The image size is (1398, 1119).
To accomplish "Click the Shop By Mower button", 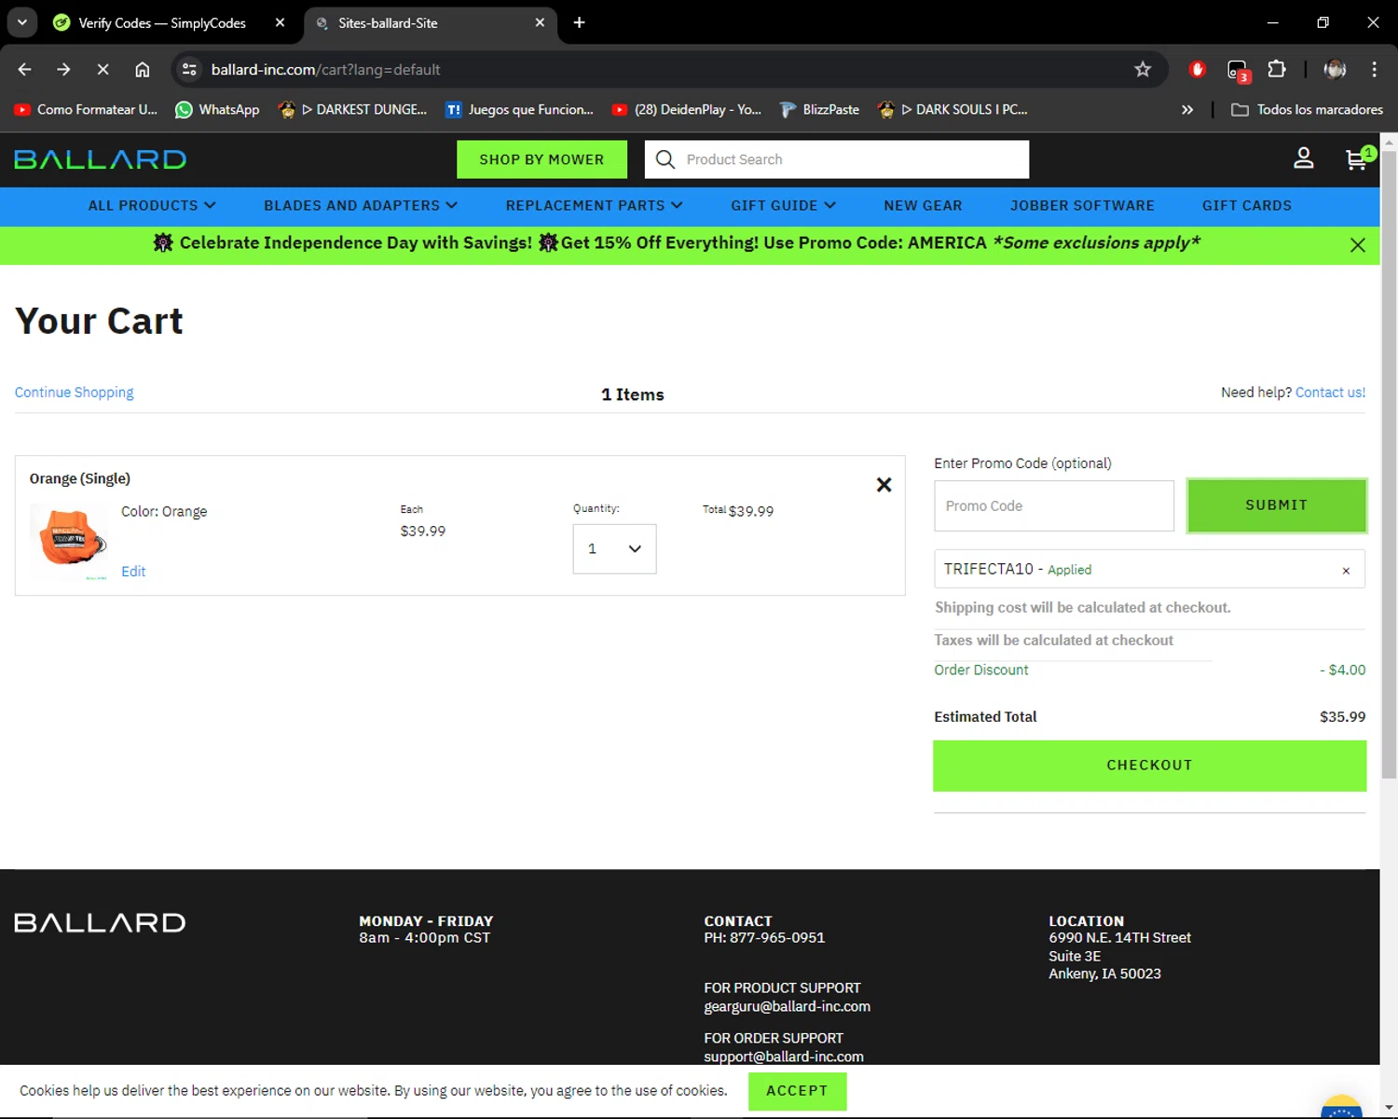I will (x=541, y=159).
